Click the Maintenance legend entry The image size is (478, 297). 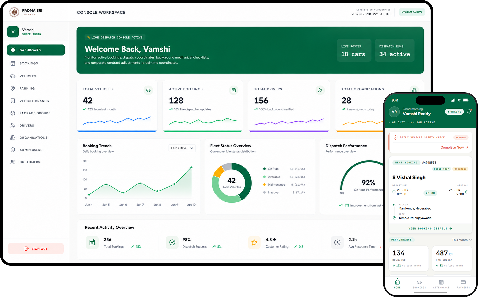pos(284,185)
